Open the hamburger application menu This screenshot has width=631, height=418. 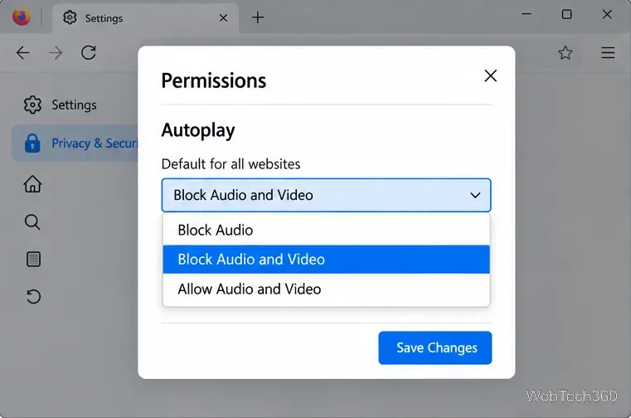pyautogui.click(x=608, y=53)
